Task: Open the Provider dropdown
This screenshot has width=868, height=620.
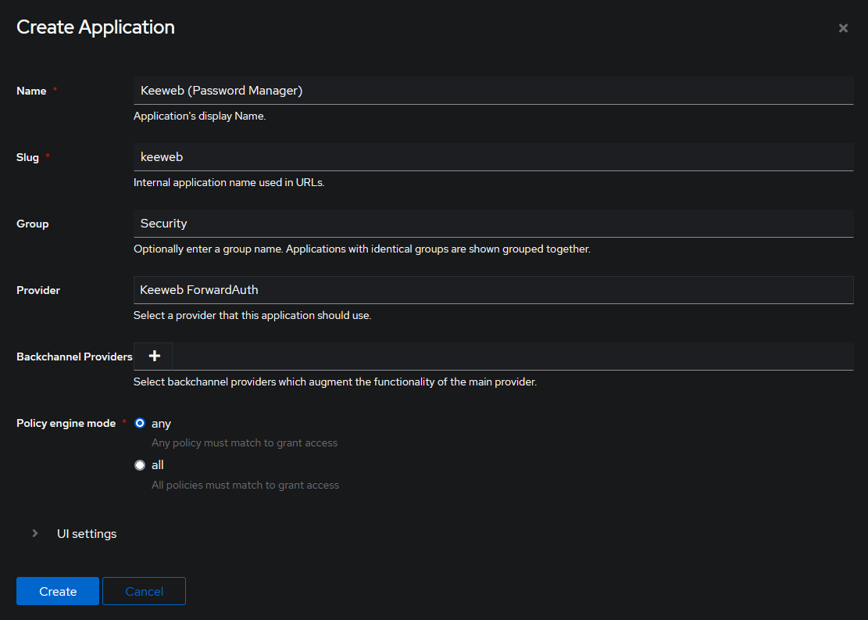Action: click(x=493, y=290)
